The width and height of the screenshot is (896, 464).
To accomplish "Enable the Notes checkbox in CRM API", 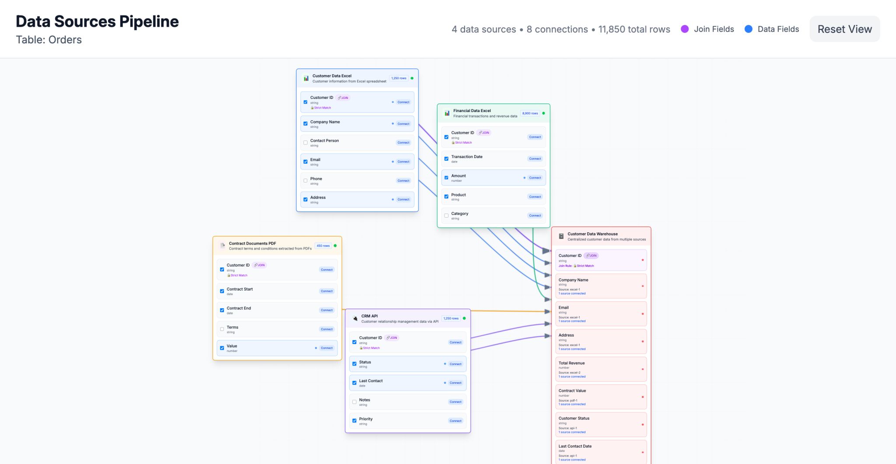I will [354, 401].
